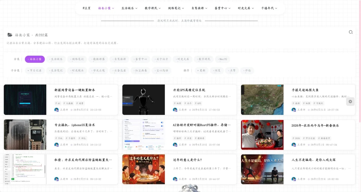Screen dimensions: 361x192
Task: Filter by 时光镜头 subcategory chip
Action: [x=77, y=71]
